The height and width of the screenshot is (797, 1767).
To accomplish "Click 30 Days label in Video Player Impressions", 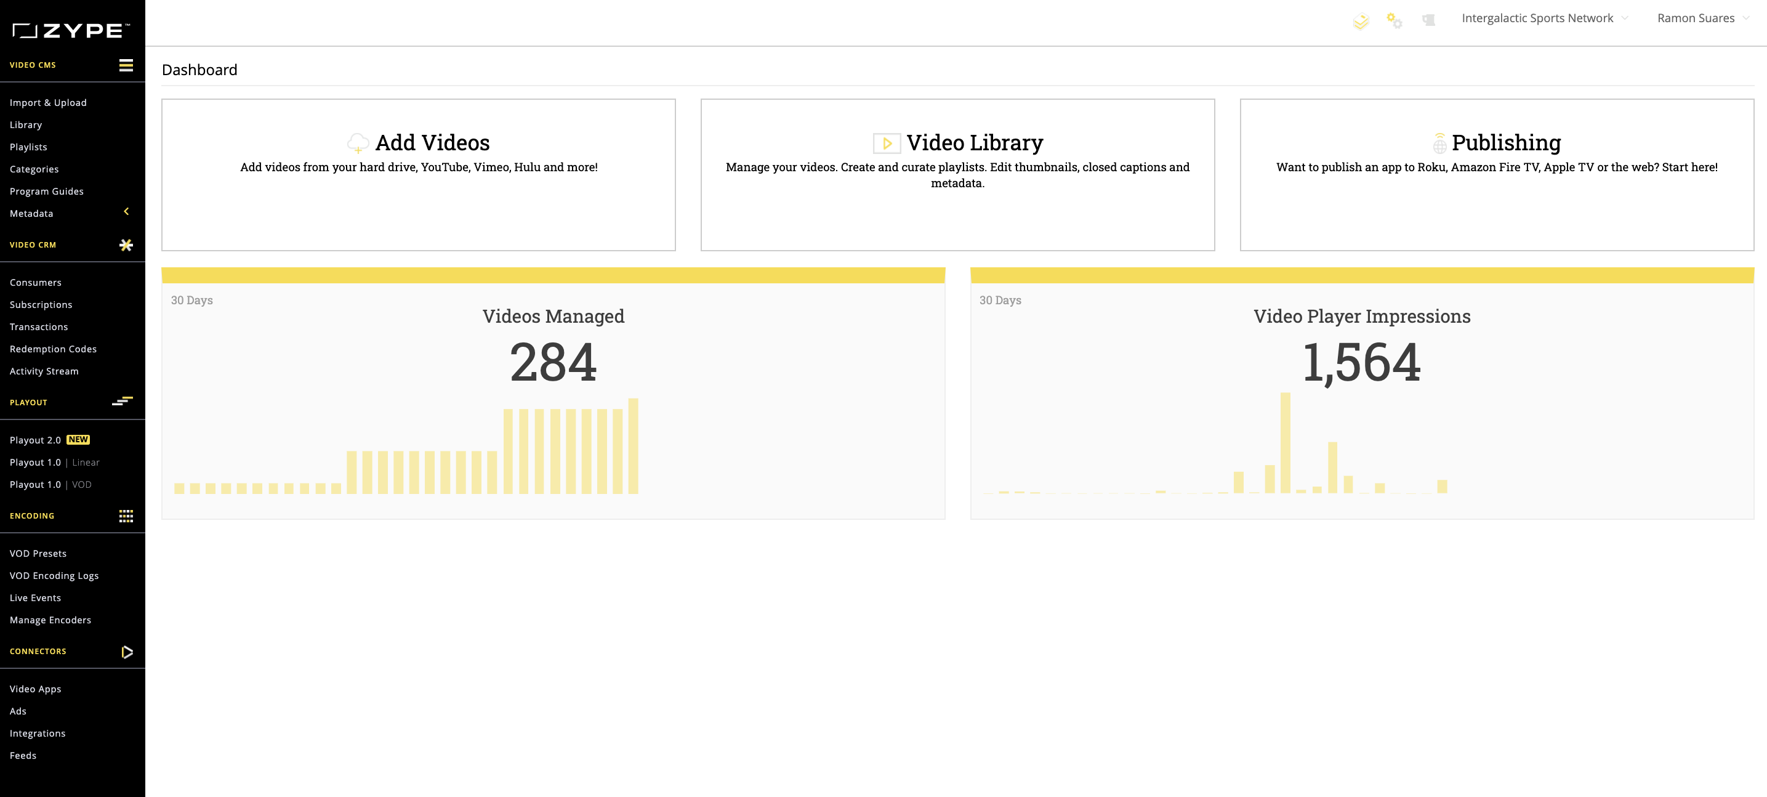I will point(1000,300).
